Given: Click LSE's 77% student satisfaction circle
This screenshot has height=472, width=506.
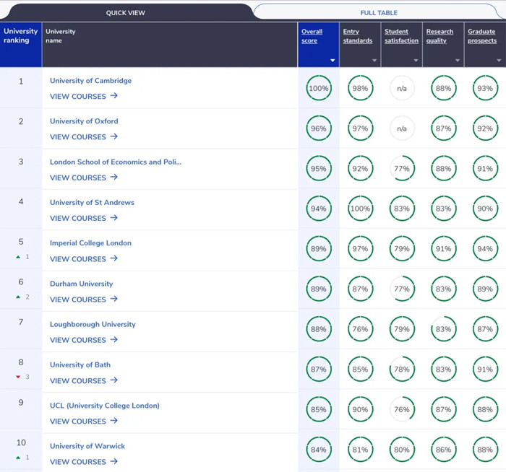Looking at the screenshot, I should tap(402, 168).
